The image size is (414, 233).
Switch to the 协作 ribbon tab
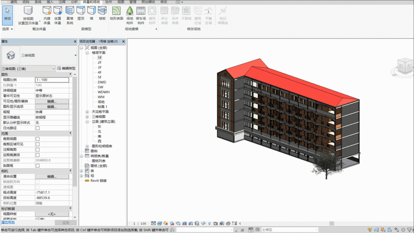[x=109, y=2]
